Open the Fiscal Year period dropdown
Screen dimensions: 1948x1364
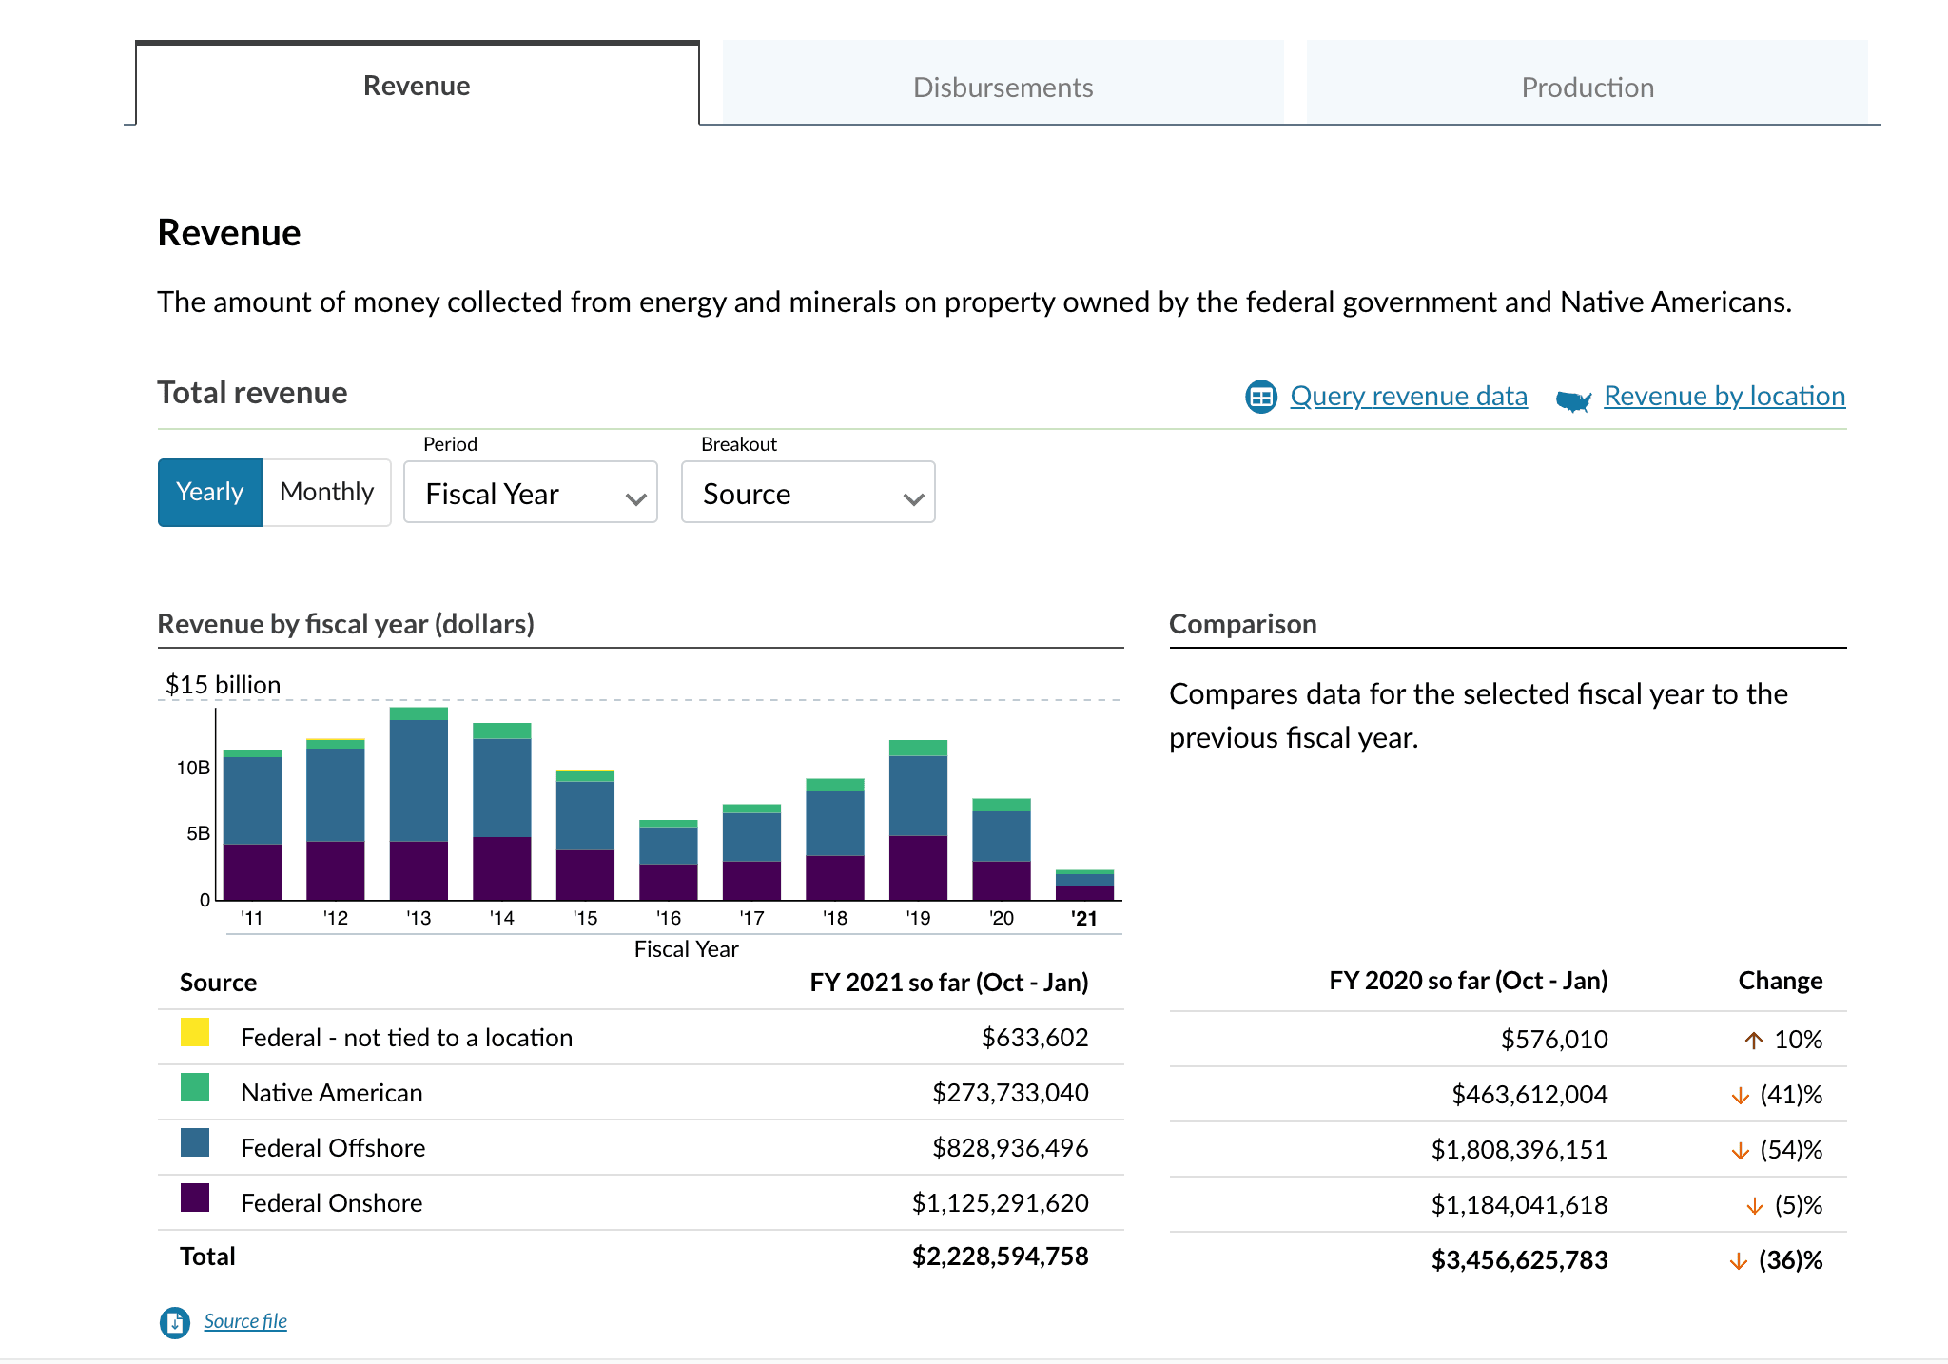tap(530, 494)
